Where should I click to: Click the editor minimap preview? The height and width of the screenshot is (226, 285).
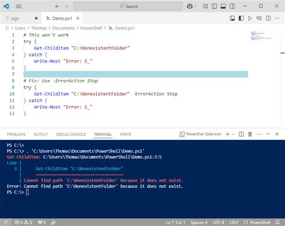click(260, 36)
